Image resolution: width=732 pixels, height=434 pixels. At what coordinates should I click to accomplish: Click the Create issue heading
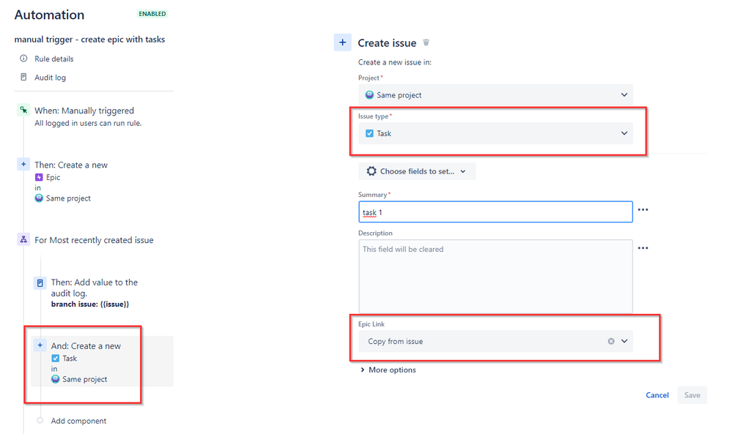tap(387, 43)
